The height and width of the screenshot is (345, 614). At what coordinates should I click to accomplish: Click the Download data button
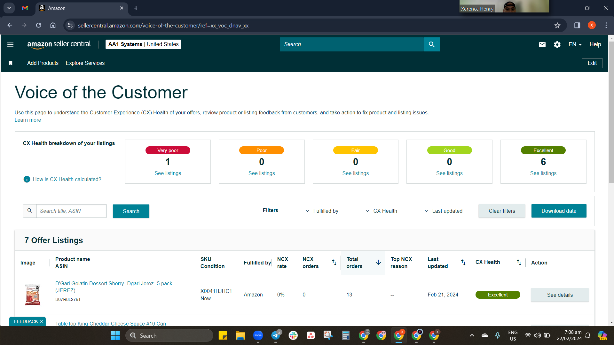click(559, 211)
